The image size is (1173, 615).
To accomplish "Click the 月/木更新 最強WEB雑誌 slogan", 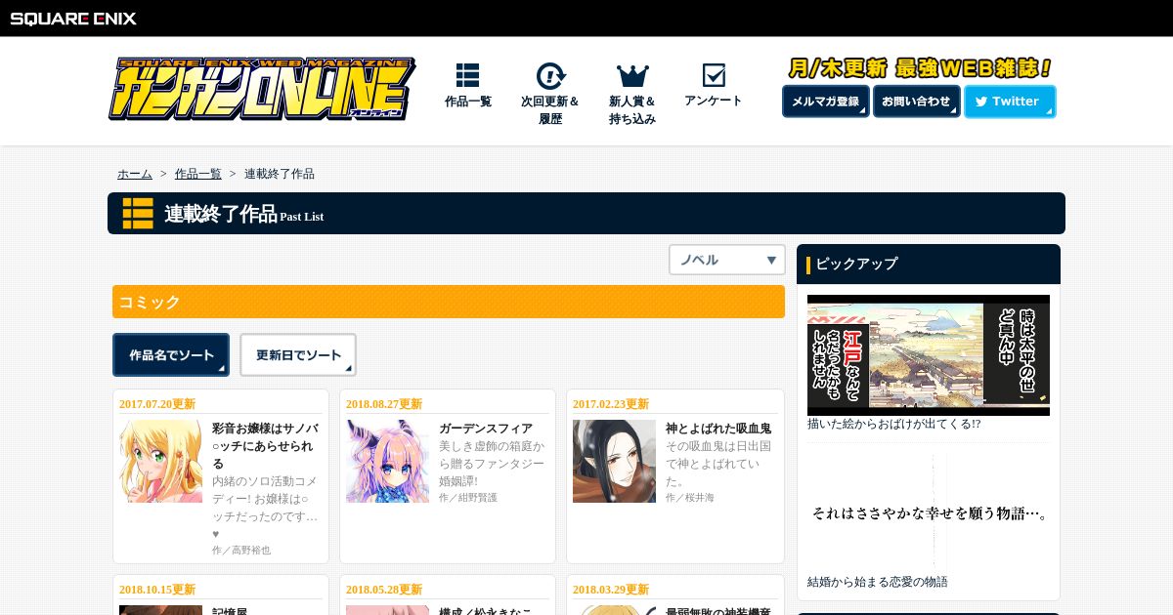I will tap(919, 68).
